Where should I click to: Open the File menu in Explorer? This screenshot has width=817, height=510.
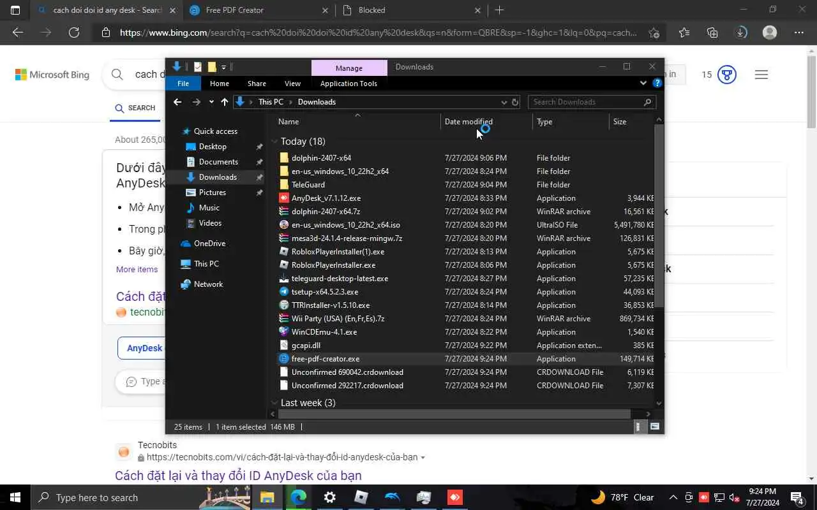183,84
